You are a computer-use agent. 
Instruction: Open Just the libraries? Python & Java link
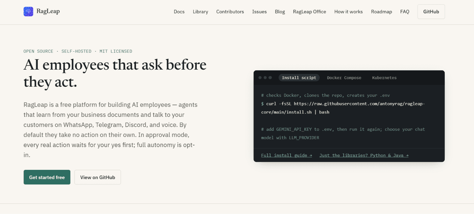click(364, 155)
